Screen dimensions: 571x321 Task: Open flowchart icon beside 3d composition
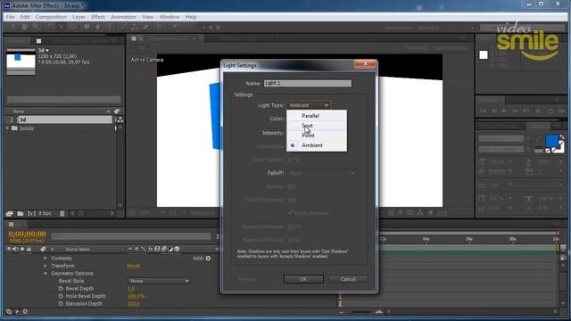(120, 119)
